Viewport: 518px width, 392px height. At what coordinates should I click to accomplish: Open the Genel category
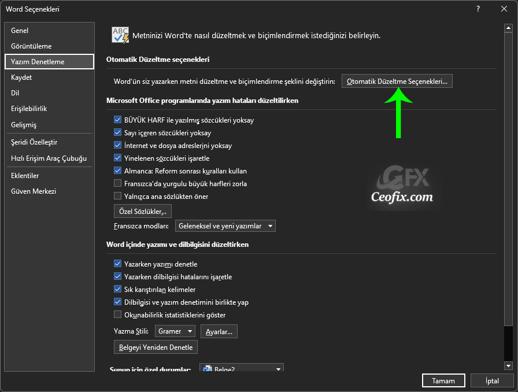point(50,31)
